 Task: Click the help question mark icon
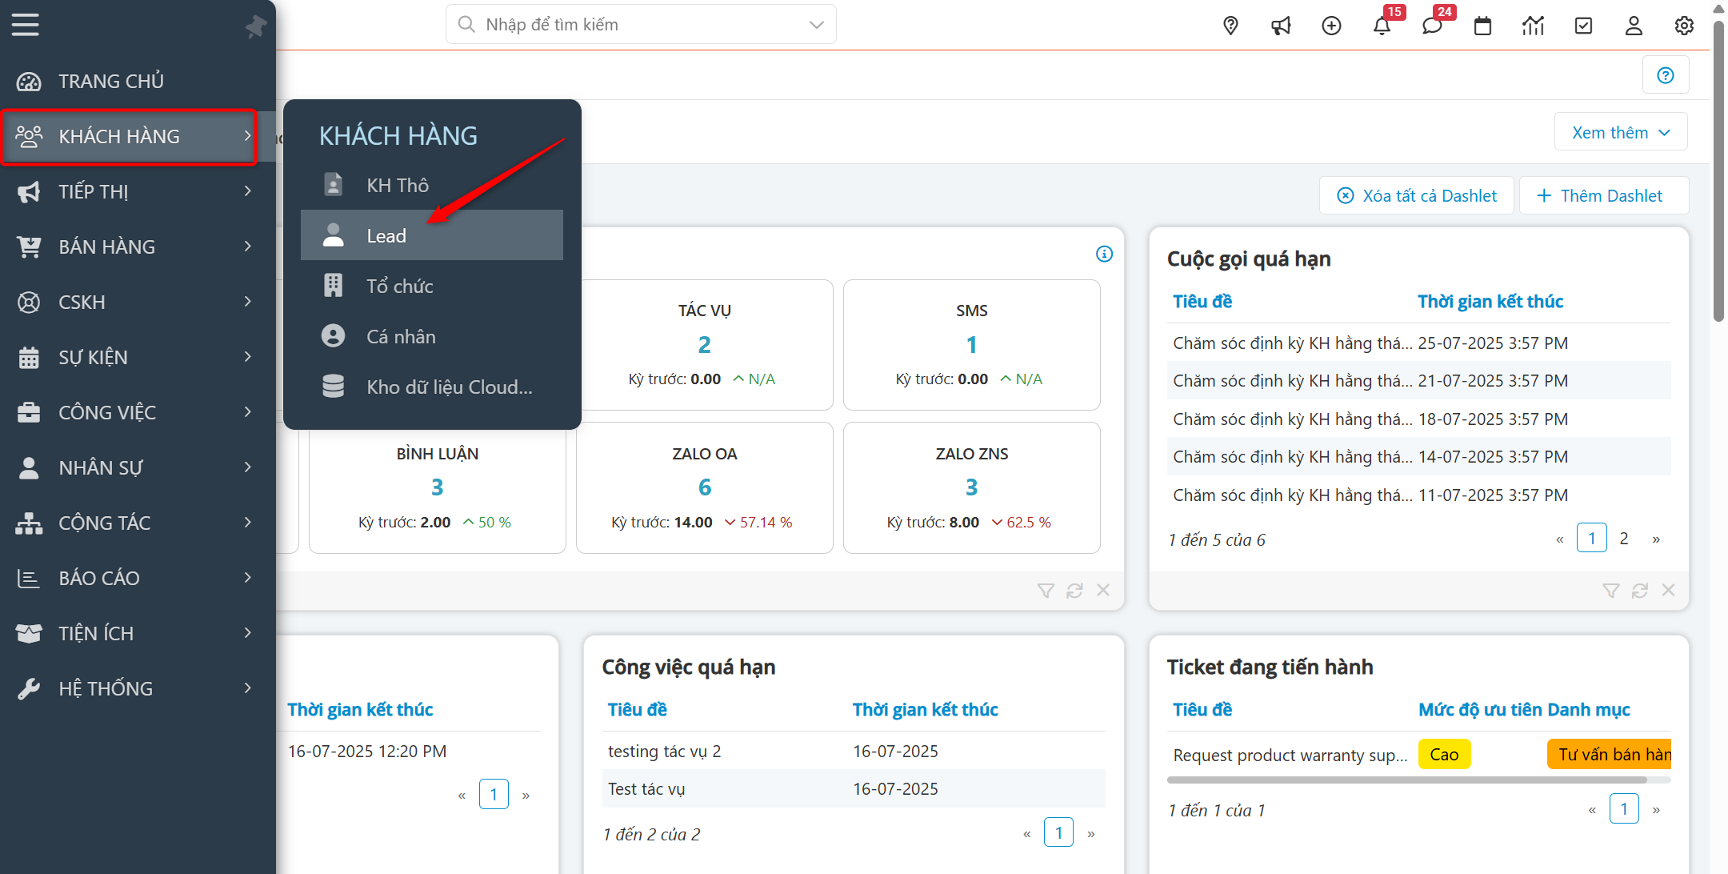point(1666,75)
